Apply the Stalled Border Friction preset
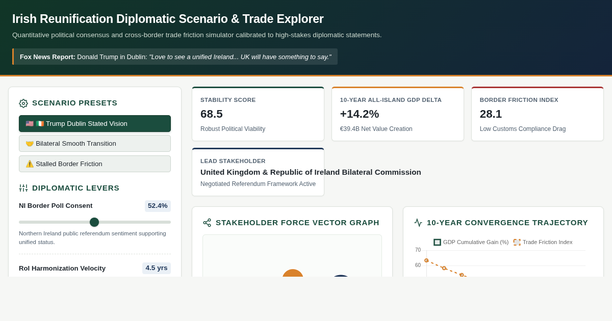 (95, 164)
